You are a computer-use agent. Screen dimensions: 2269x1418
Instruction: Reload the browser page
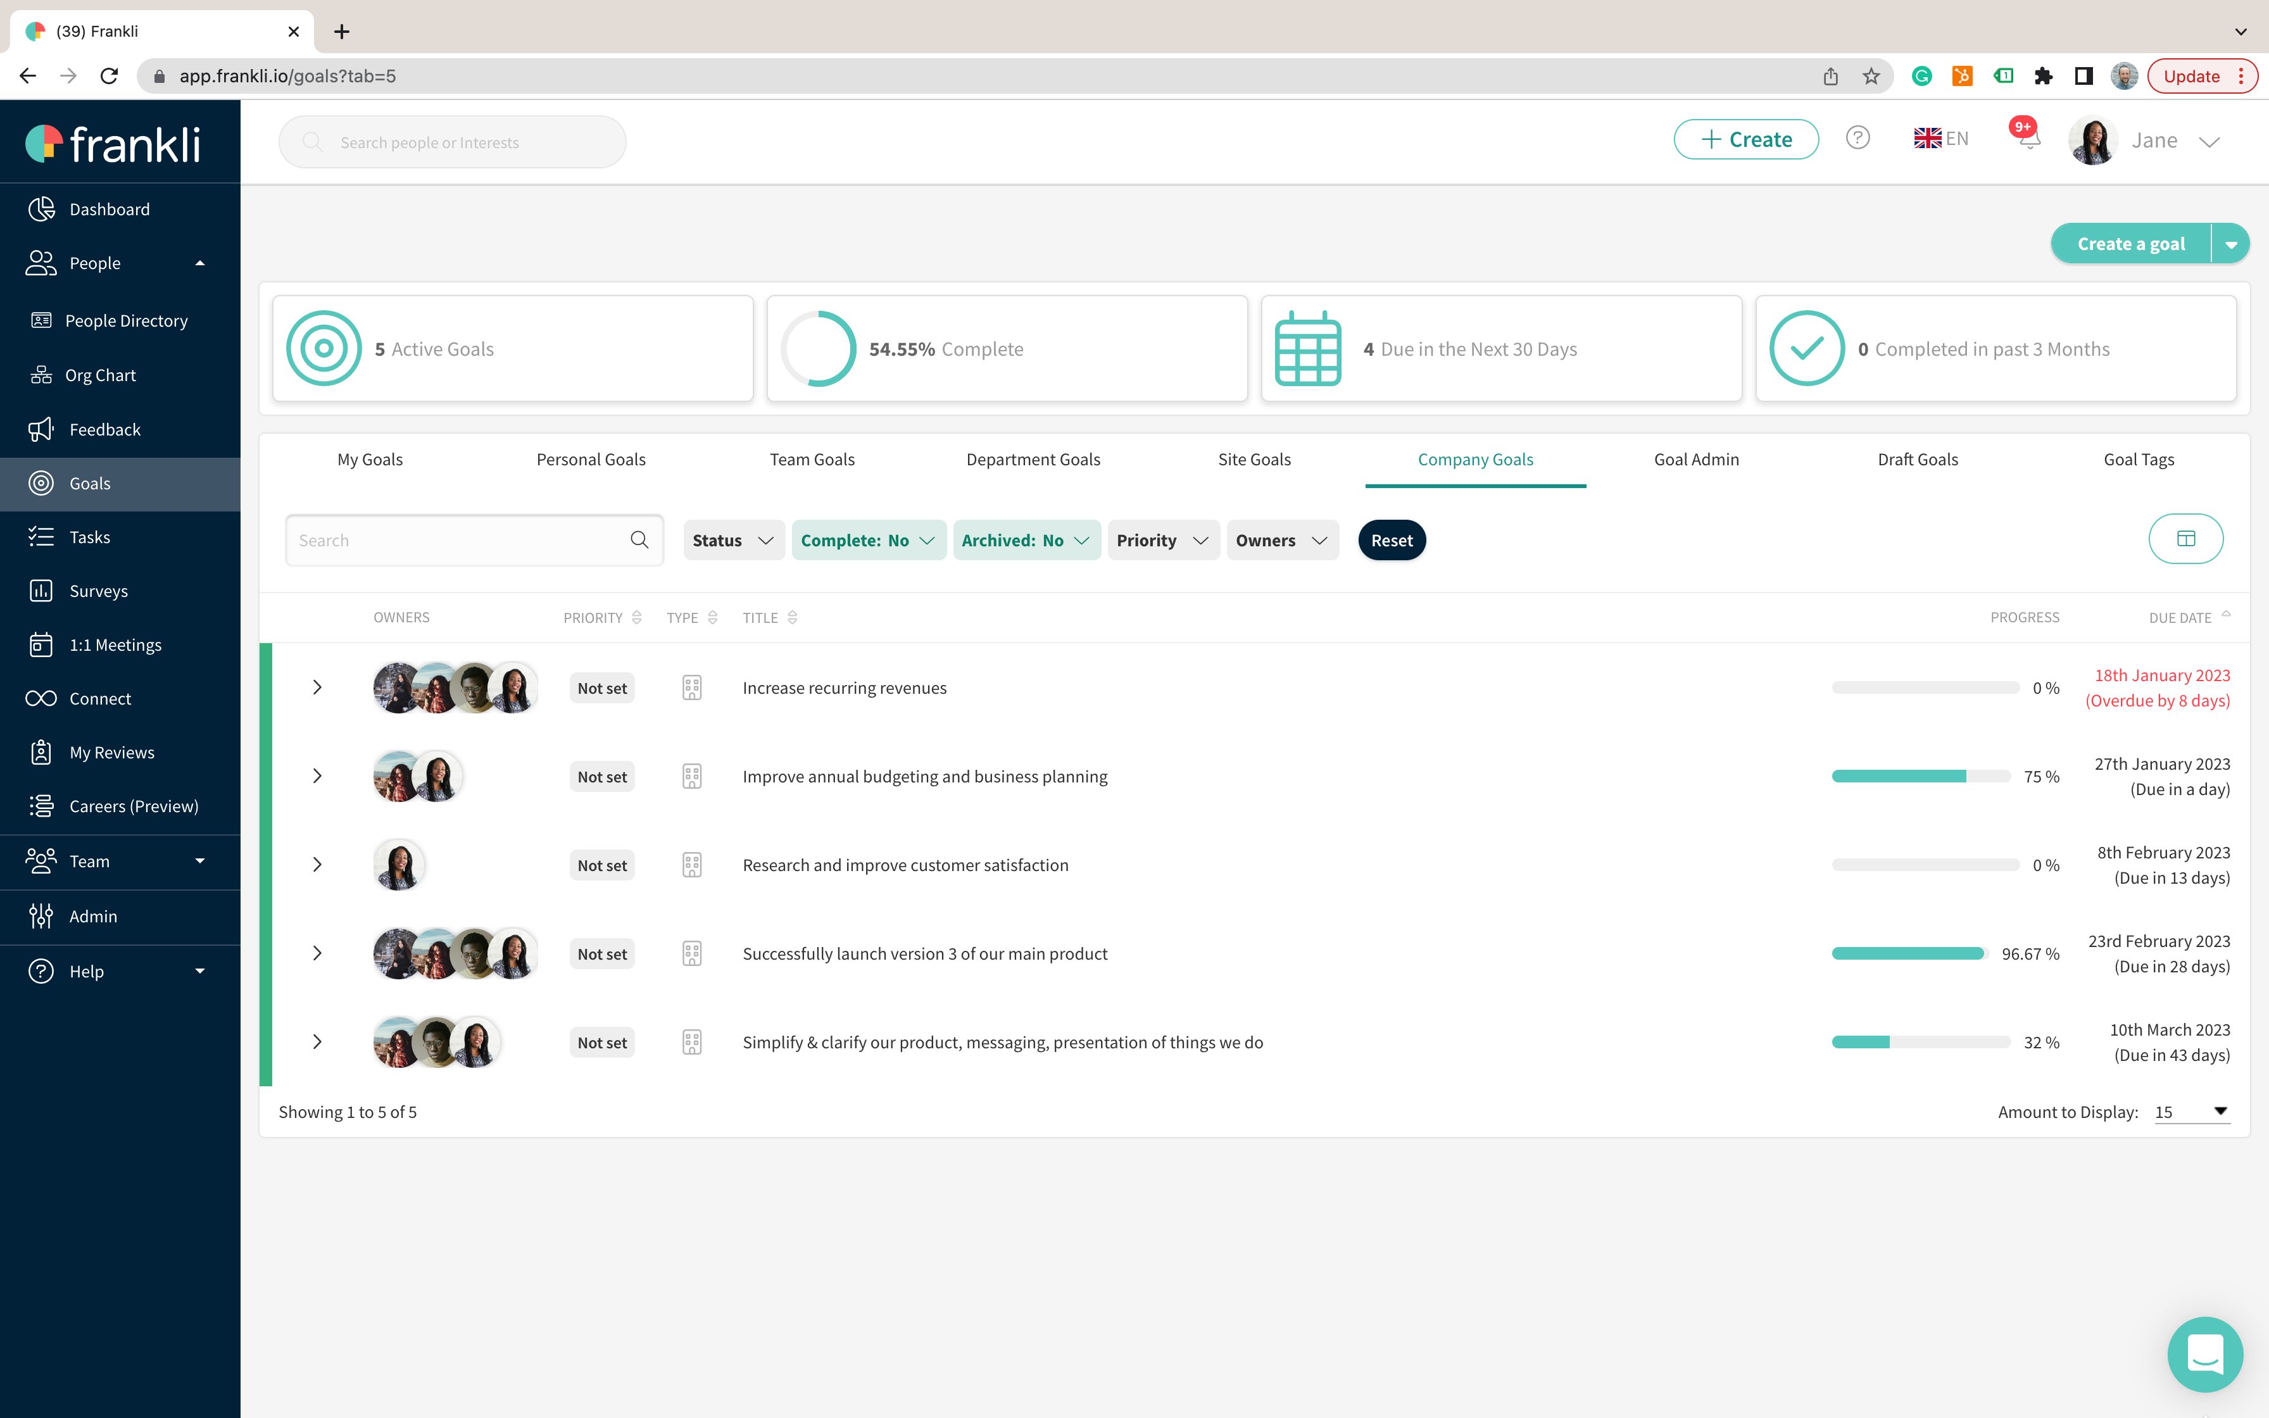pos(110,76)
